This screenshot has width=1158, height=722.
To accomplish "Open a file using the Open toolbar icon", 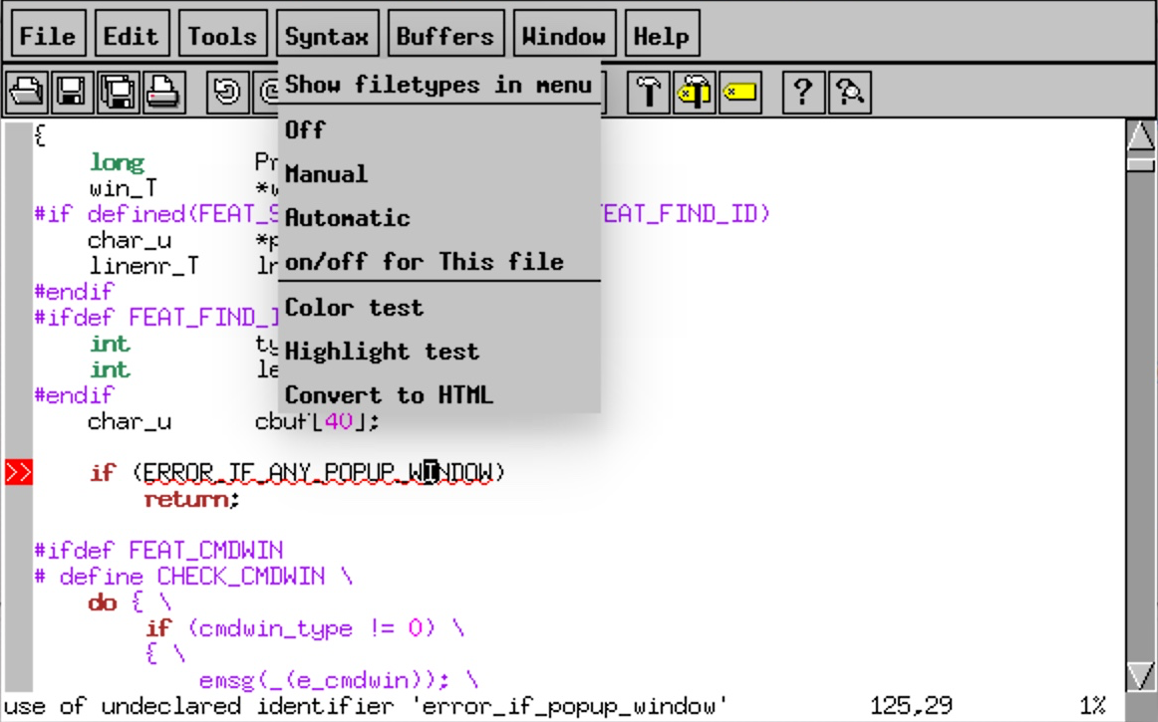I will [28, 91].
